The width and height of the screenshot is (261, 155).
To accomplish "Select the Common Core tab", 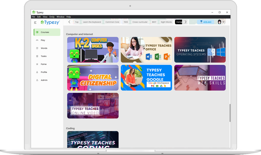I will 112,22.
